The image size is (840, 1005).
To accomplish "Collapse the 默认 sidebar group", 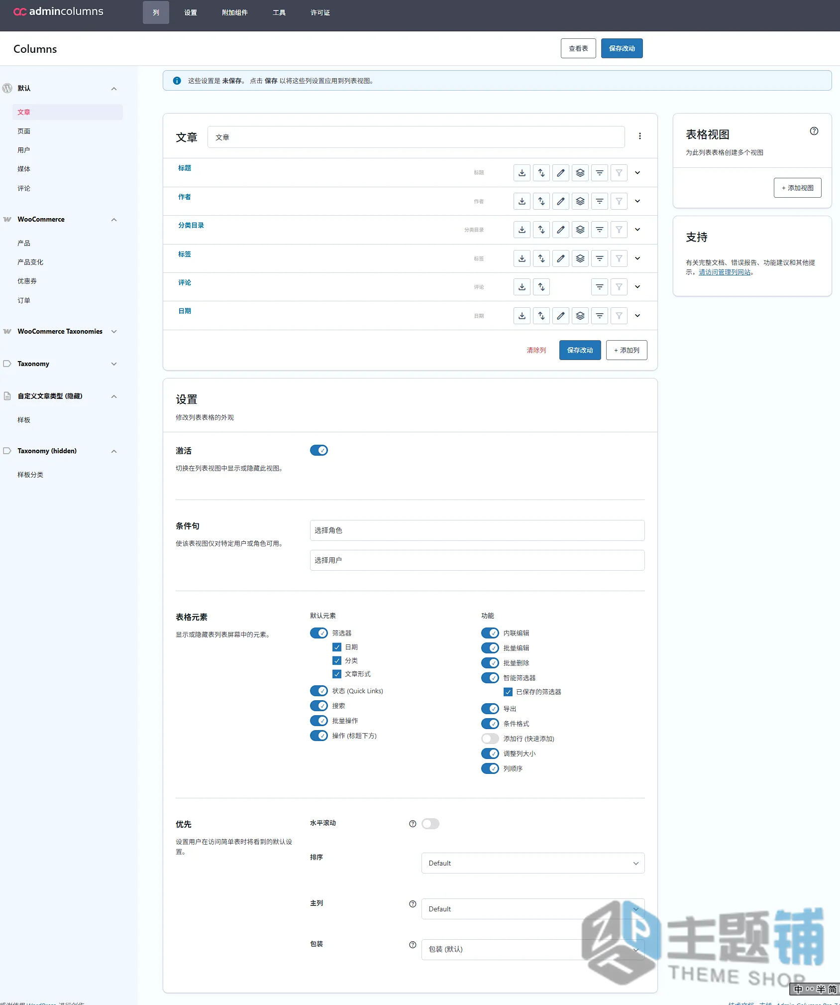I will (114, 89).
